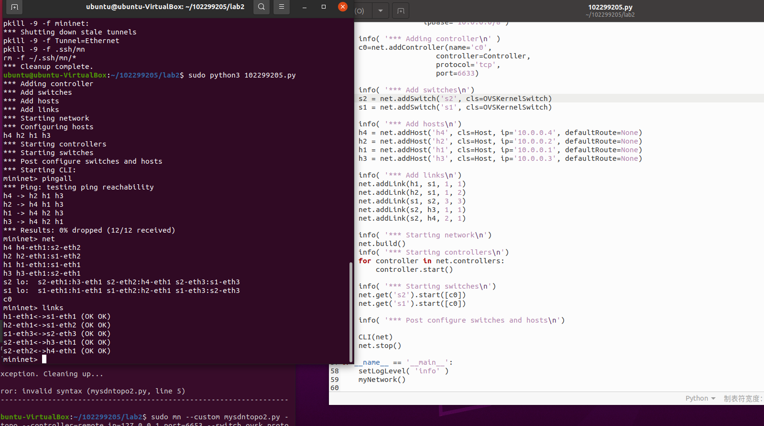This screenshot has width=764, height=426.
Task: Click the 'port=6633)' code line
Action: pos(457,73)
